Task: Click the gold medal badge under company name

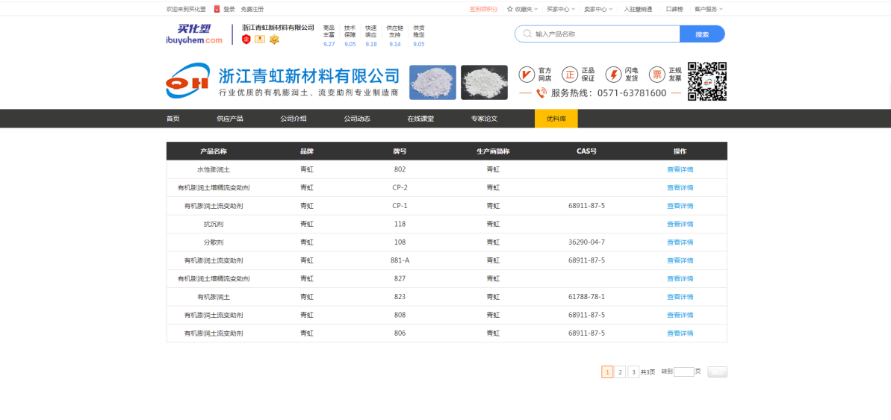Action: (x=274, y=39)
